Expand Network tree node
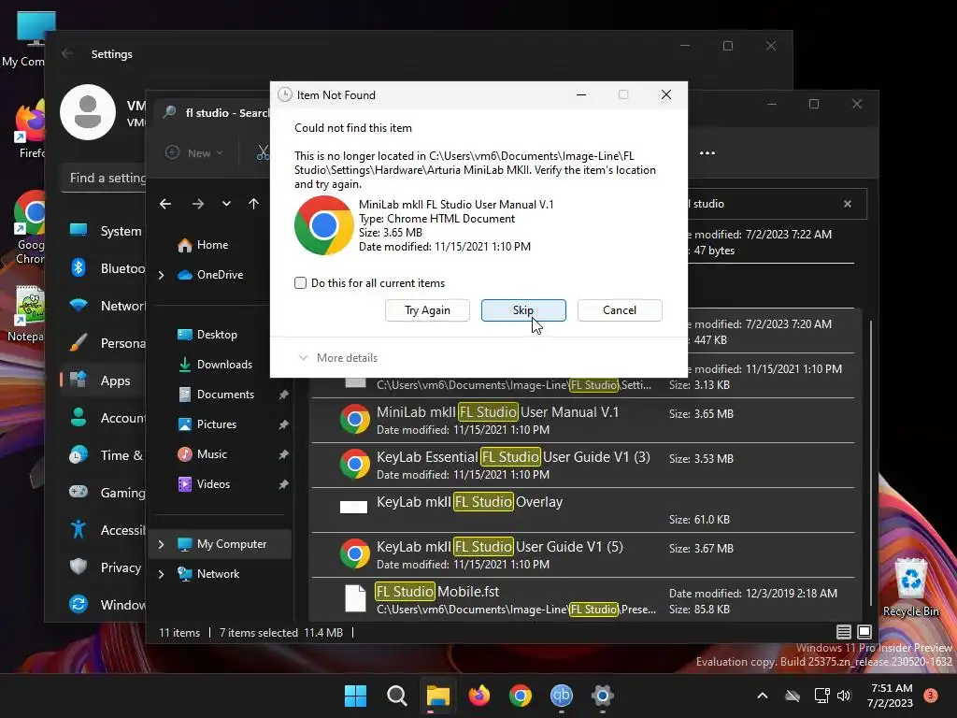The image size is (957, 718). 161,575
